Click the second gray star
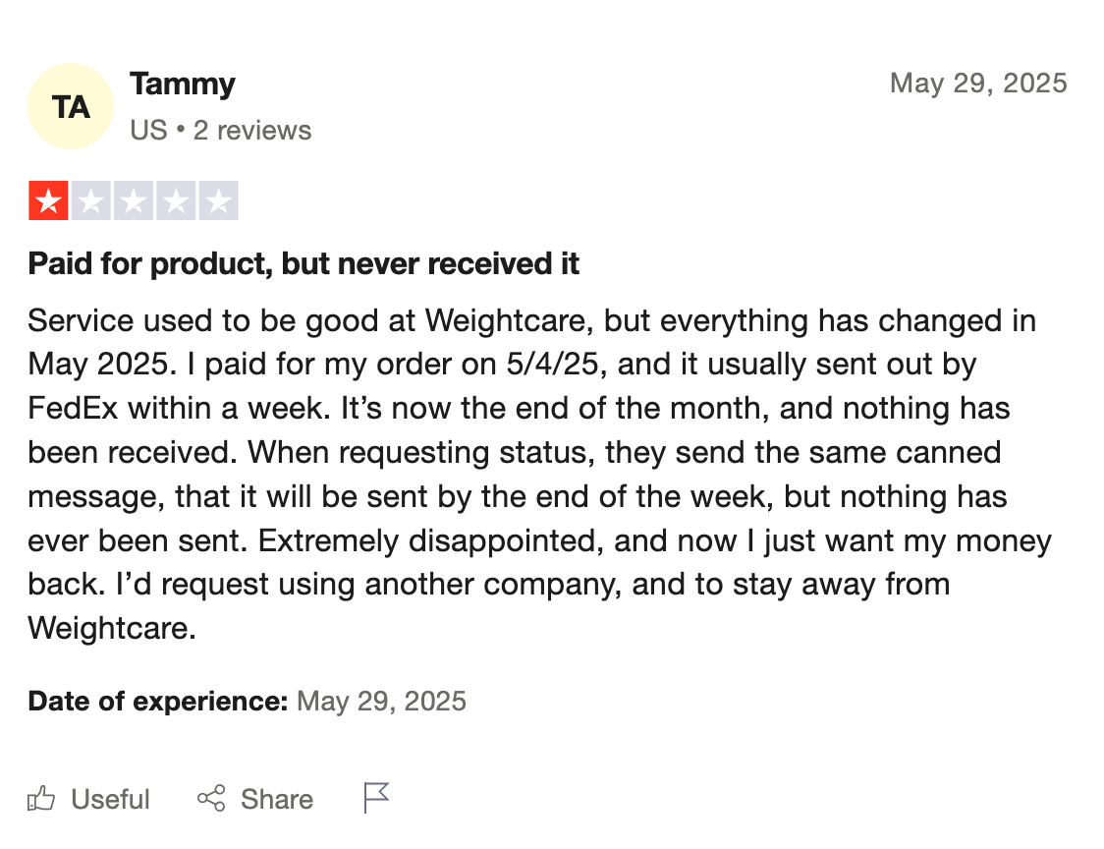Viewport: 1104px width, 849px height. coord(90,200)
